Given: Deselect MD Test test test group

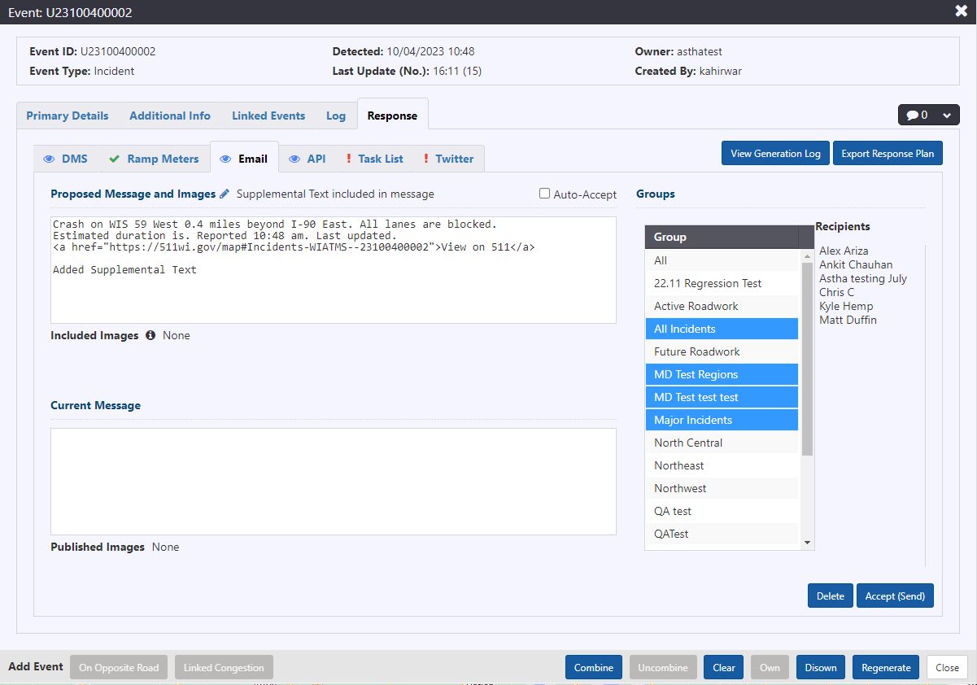Looking at the screenshot, I should pyautogui.click(x=722, y=397).
